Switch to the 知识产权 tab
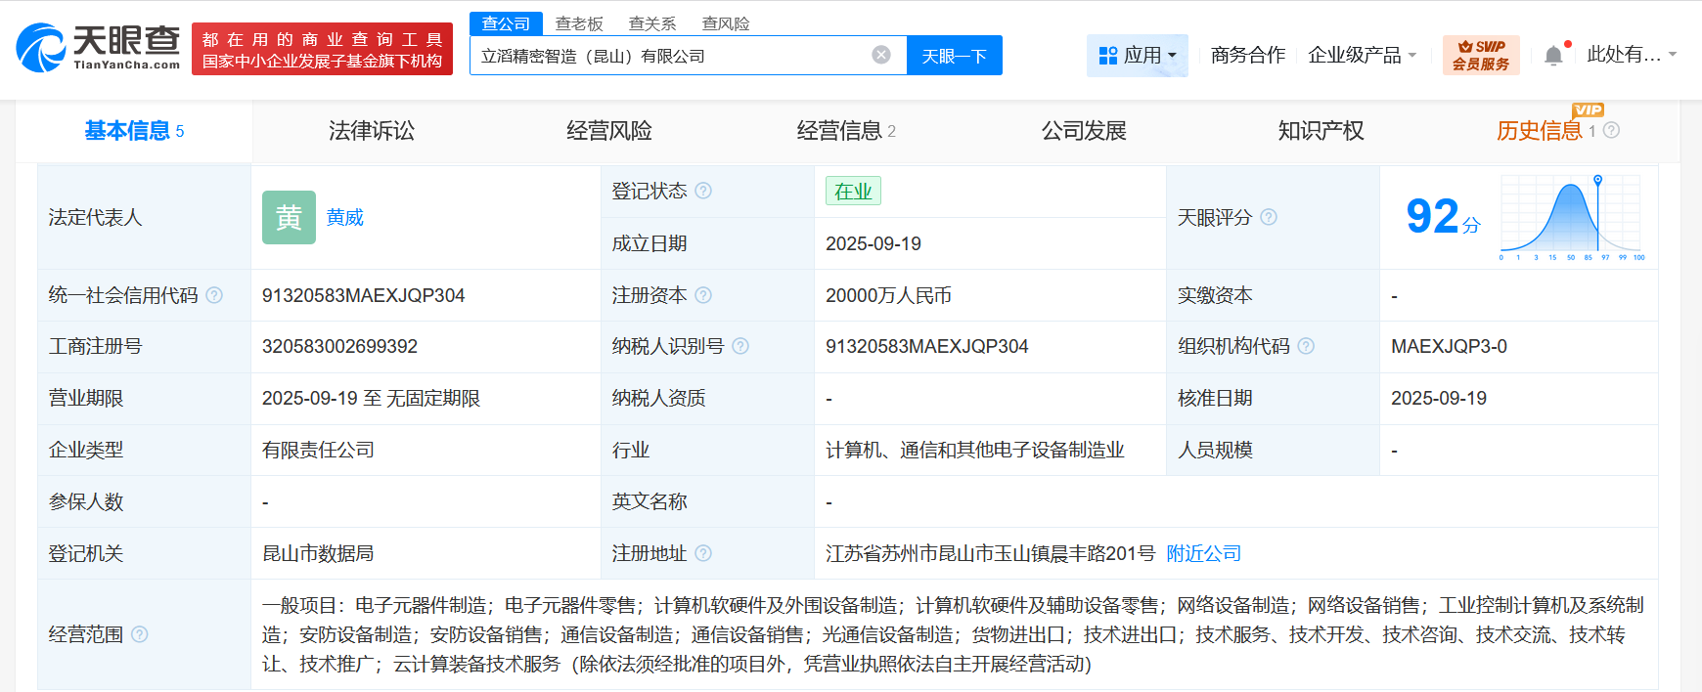 pos(1321,131)
